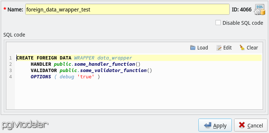Viewport: 269px width, 133px height.
Task: Click the SQL code section label
Action: coord(14,35)
